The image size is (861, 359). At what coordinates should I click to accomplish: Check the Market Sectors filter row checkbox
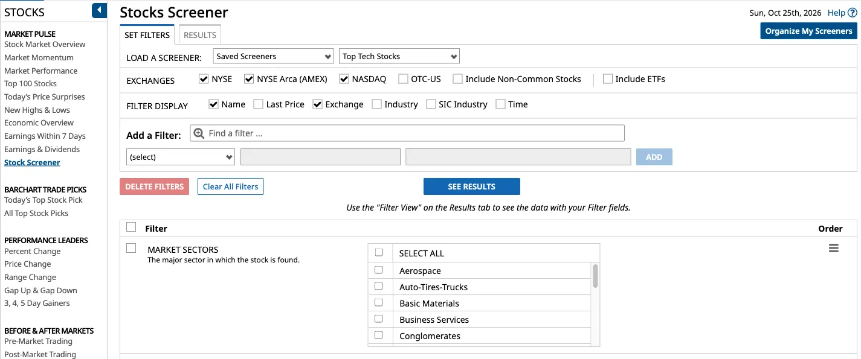click(131, 248)
